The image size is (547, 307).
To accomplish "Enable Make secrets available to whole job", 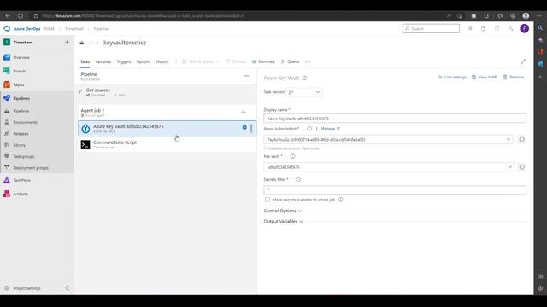I will coord(268,200).
